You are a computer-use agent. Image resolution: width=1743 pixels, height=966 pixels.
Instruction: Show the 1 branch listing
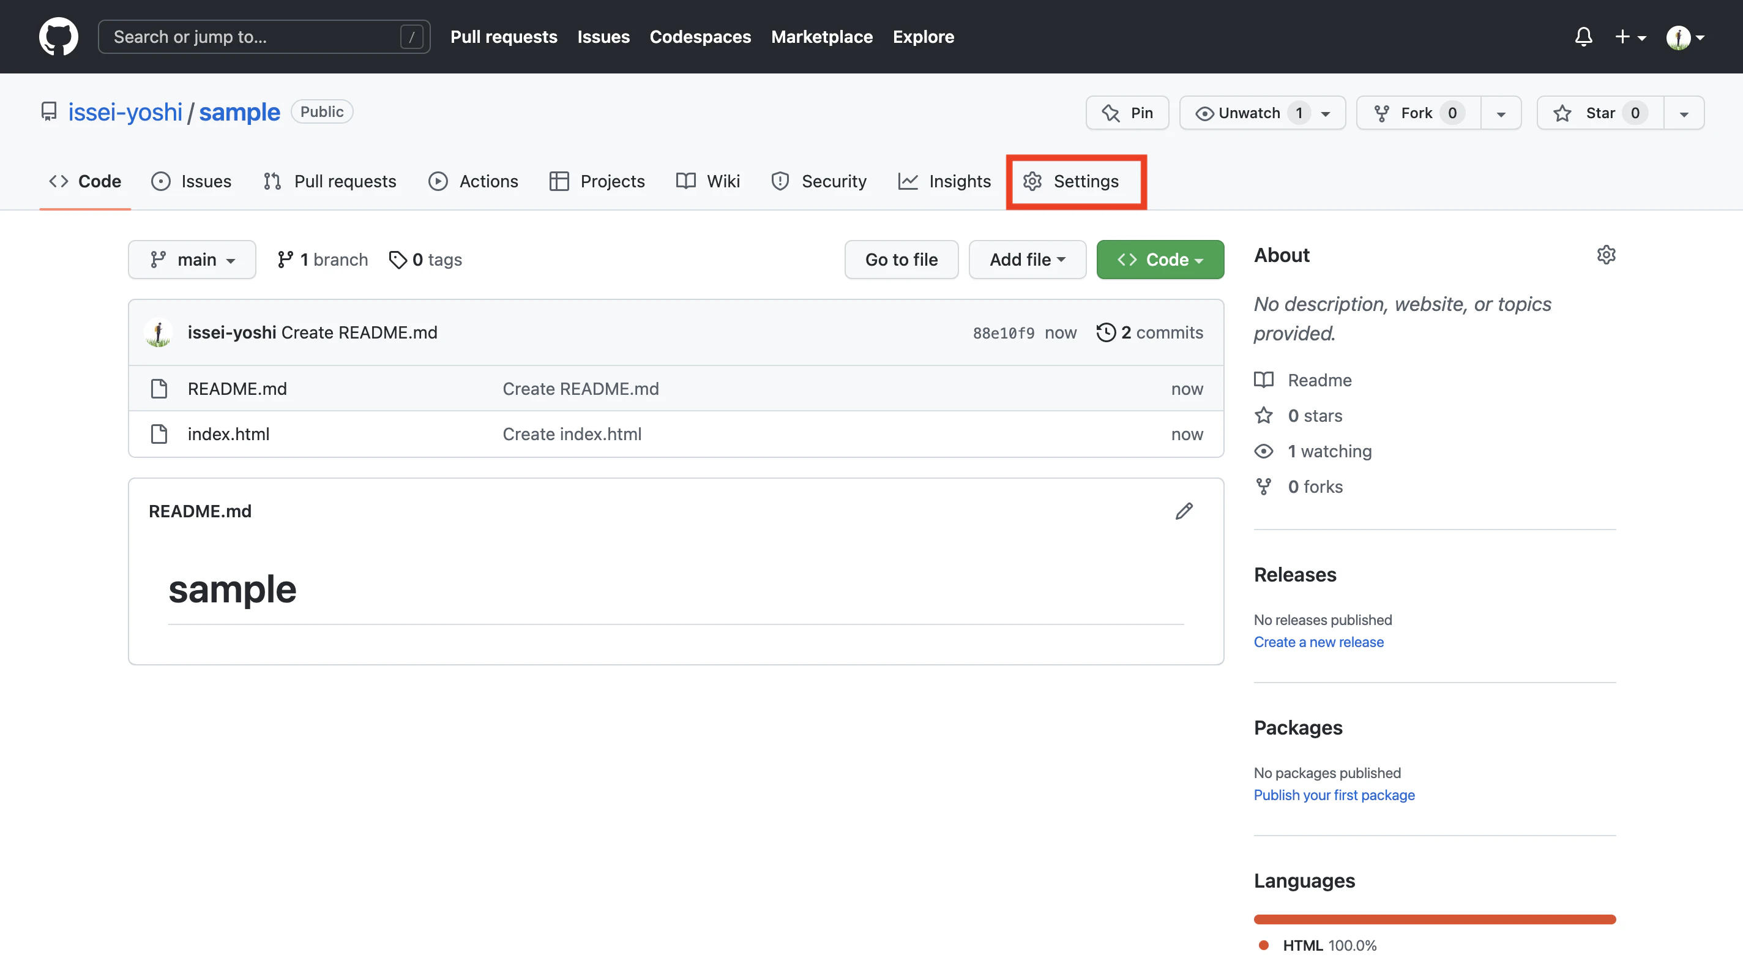click(323, 260)
